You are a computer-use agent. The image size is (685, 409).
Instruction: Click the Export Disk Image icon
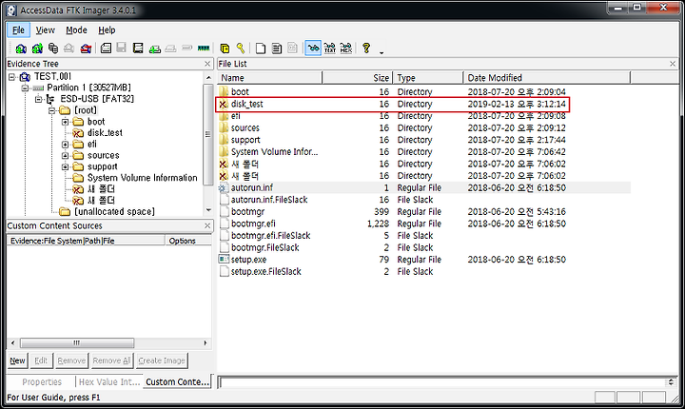[x=122, y=49]
